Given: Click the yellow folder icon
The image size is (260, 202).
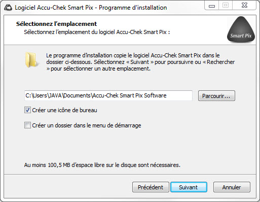Looking at the screenshot, I should [31, 60].
